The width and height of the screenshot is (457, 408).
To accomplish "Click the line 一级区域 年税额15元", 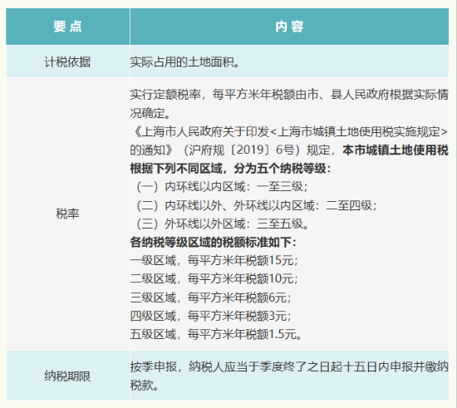I will (214, 260).
